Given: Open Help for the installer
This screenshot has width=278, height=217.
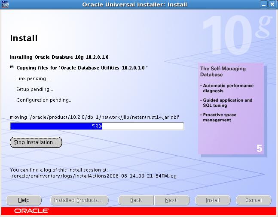Looking at the screenshot, I should [x=24, y=200].
